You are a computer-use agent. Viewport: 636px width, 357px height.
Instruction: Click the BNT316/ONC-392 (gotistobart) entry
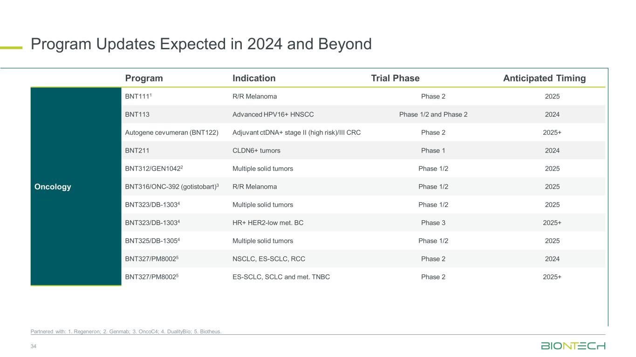[x=172, y=187]
